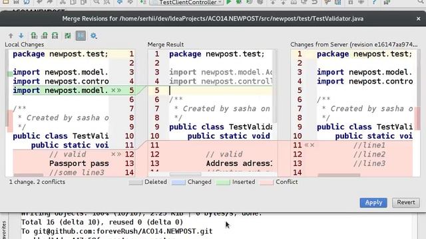Open TestClientController run configuration dropdown
This screenshot has width=426, height=239.
pos(187,2)
